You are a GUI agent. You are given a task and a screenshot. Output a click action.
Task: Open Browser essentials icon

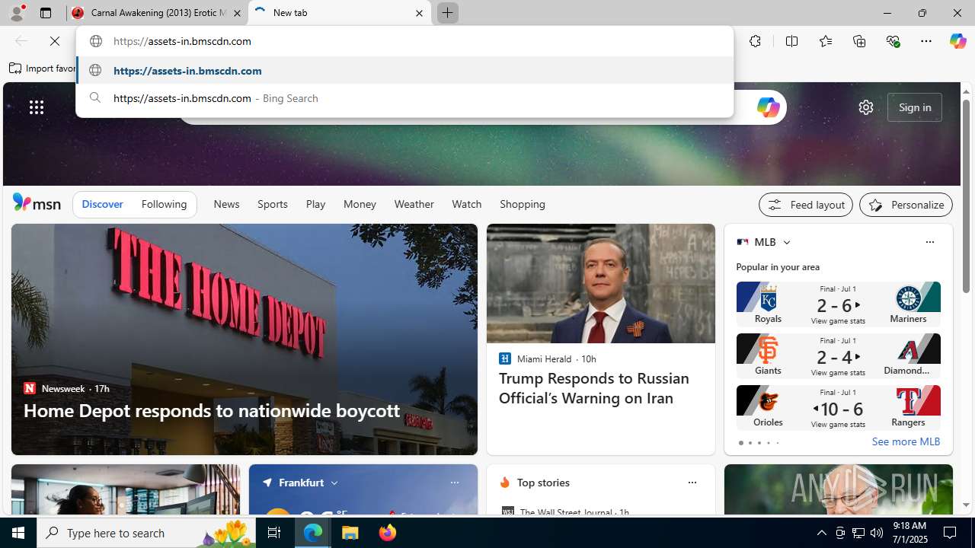click(893, 41)
